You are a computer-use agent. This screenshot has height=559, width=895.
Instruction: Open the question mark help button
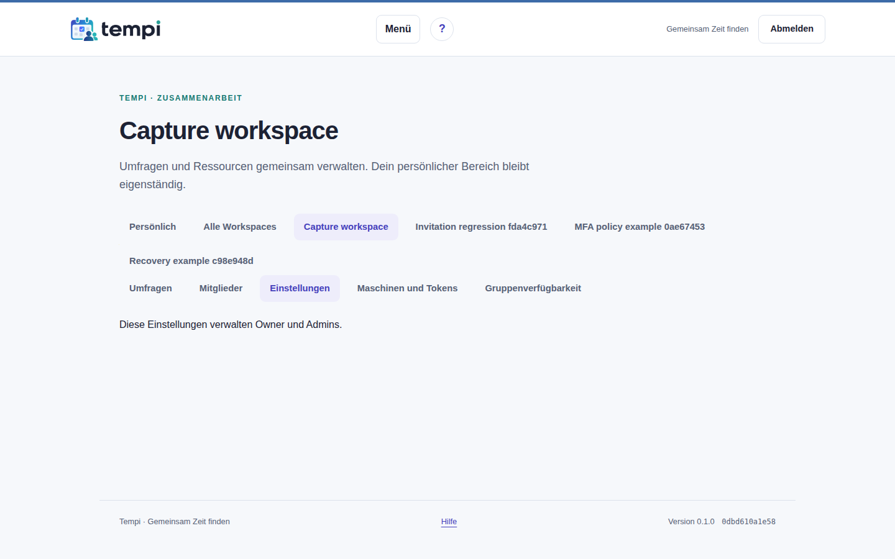(442, 29)
